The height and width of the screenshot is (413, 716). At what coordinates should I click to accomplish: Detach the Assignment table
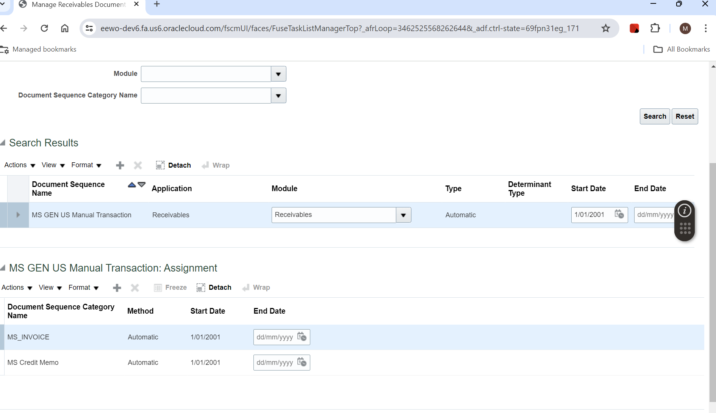214,287
